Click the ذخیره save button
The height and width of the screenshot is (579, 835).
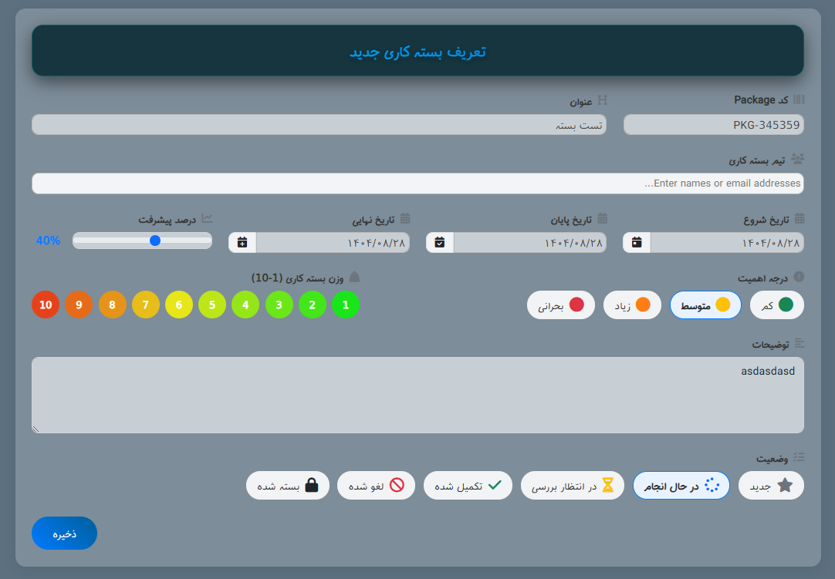coord(64,533)
